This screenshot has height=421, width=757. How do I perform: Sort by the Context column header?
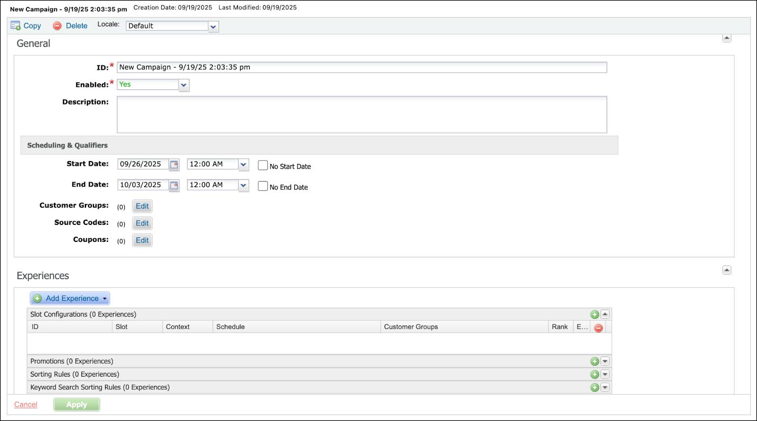click(x=187, y=327)
